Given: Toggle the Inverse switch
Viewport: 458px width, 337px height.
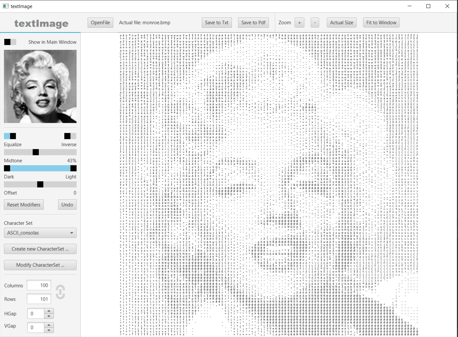Looking at the screenshot, I should coord(70,136).
